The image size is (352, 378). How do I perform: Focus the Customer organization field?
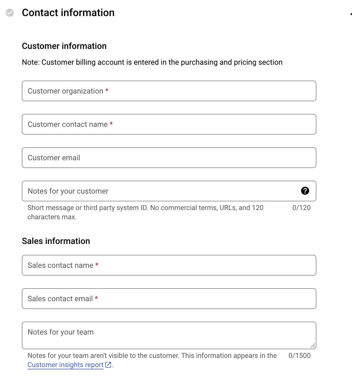coord(169,91)
